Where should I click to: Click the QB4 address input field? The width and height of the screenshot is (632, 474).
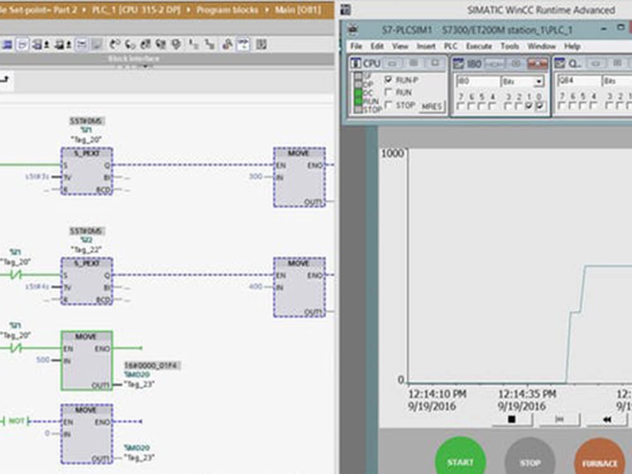[x=579, y=82]
